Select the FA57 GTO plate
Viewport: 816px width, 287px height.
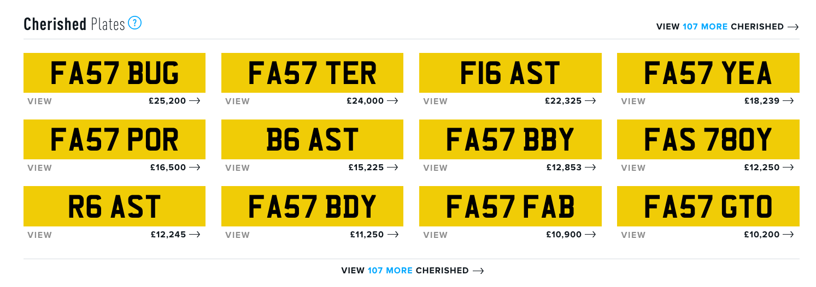708,206
